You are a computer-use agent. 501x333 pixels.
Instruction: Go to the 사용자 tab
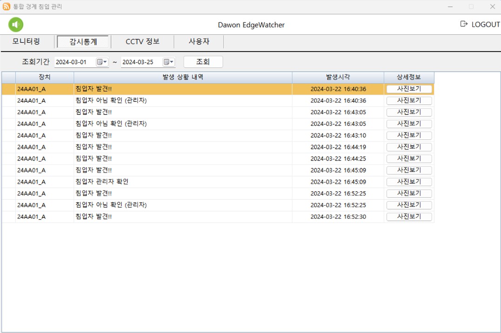click(x=199, y=42)
